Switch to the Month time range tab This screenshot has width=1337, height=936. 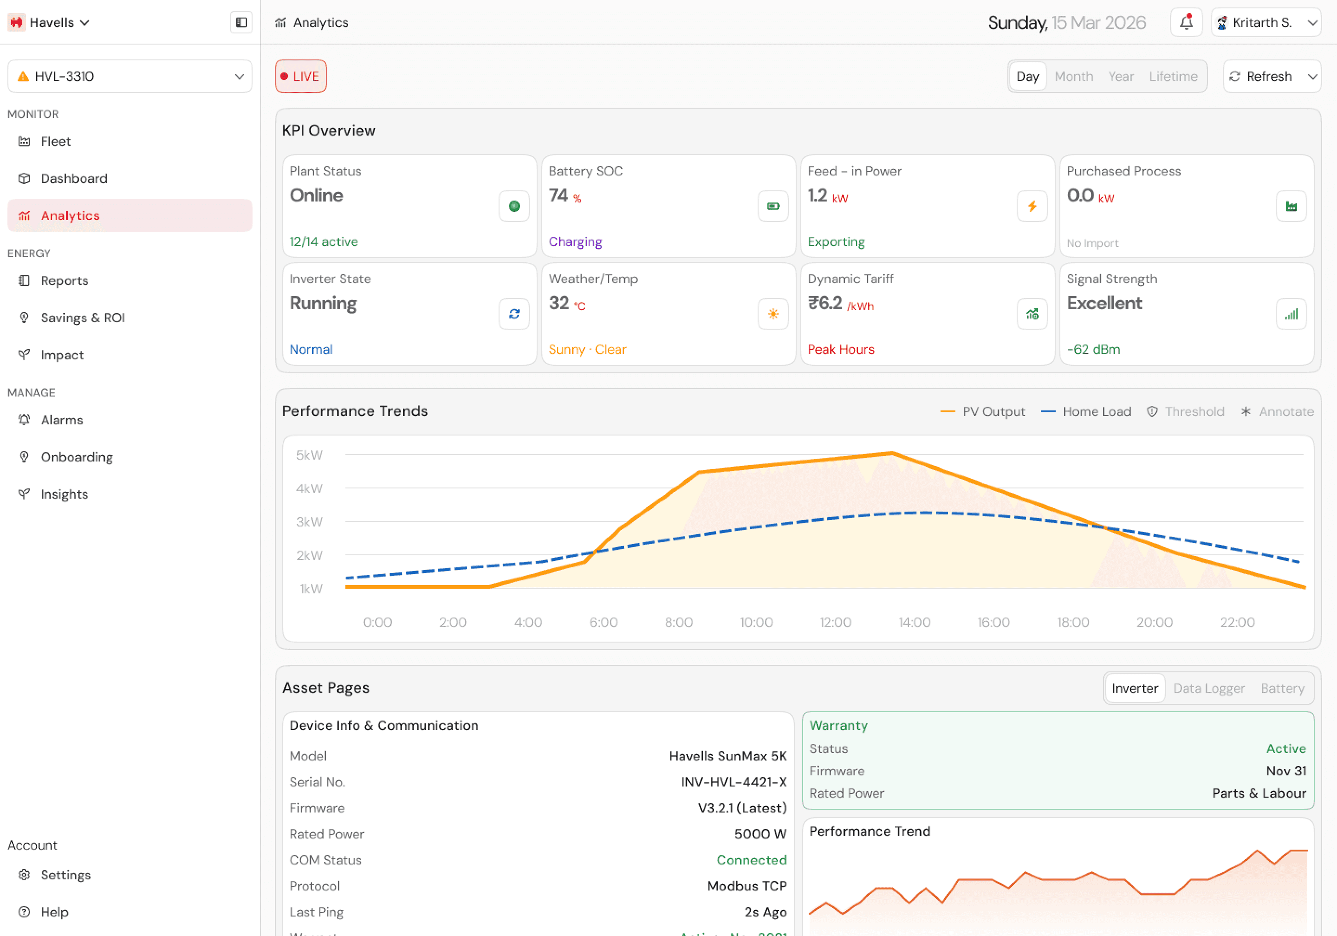pos(1073,76)
